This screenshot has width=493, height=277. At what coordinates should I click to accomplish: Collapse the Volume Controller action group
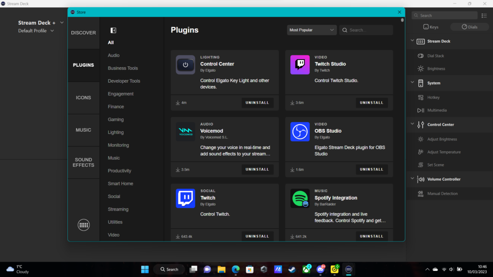tap(412, 179)
